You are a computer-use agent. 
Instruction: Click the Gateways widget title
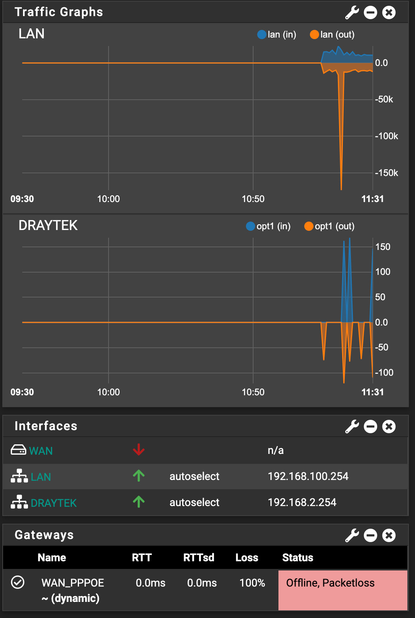coord(44,535)
